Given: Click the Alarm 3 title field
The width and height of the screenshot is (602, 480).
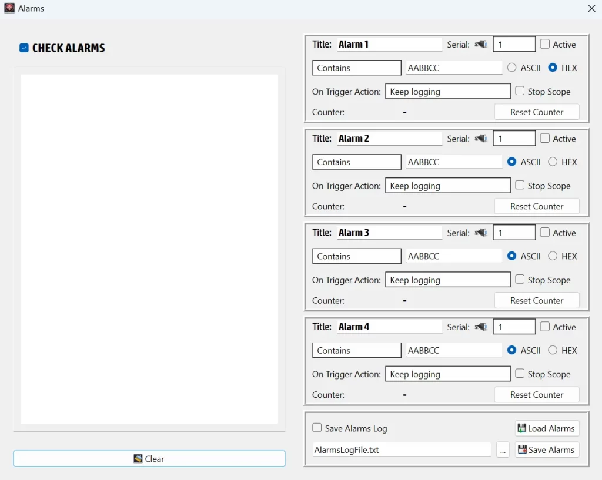Looking at the screenshot, I should pos(390,233).
